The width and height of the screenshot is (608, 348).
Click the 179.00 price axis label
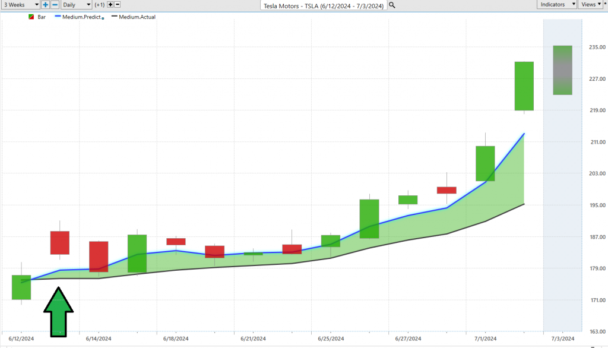tap(597, 268)
